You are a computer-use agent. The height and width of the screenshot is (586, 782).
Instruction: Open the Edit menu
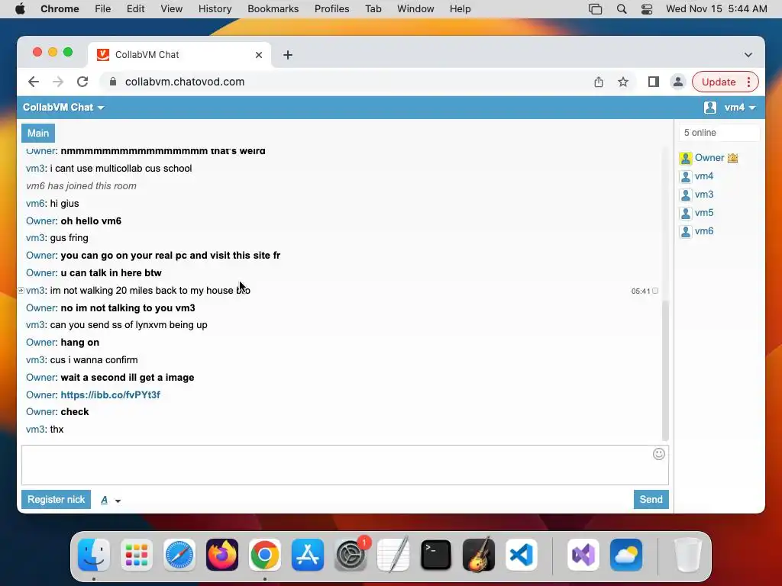coord(135,9)
